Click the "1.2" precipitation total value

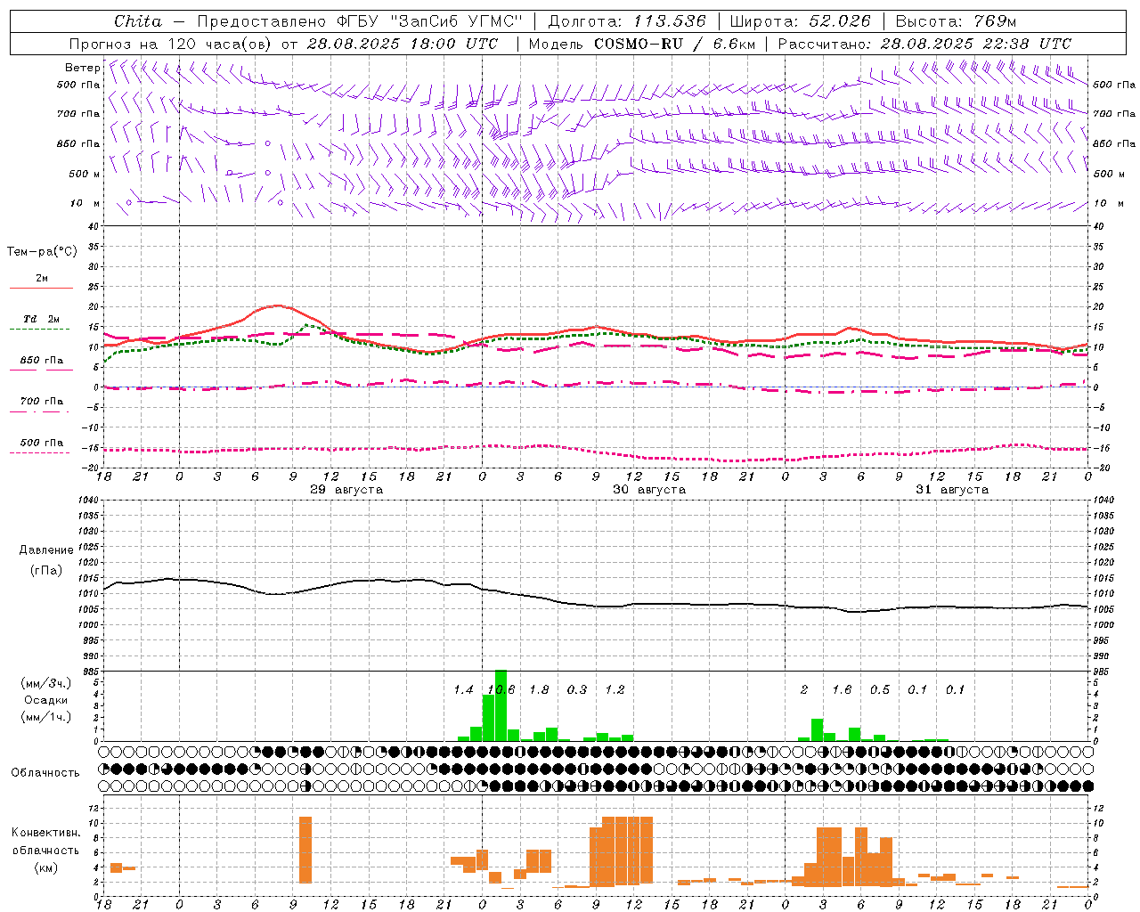click(x=615, y=690)
